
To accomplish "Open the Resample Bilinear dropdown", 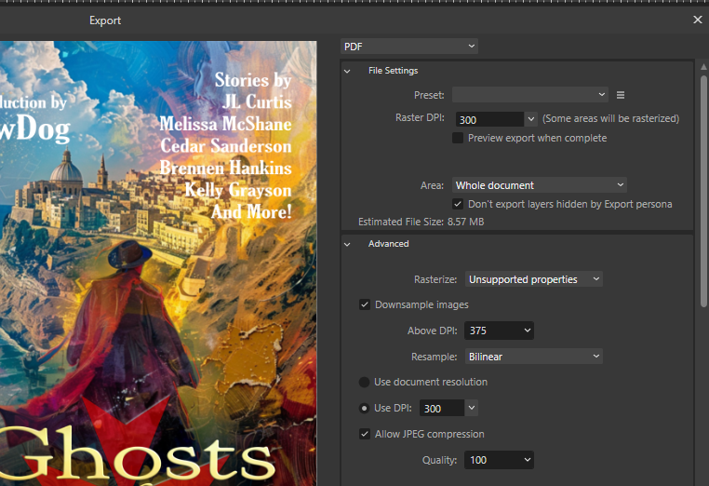I will [533, 356].
